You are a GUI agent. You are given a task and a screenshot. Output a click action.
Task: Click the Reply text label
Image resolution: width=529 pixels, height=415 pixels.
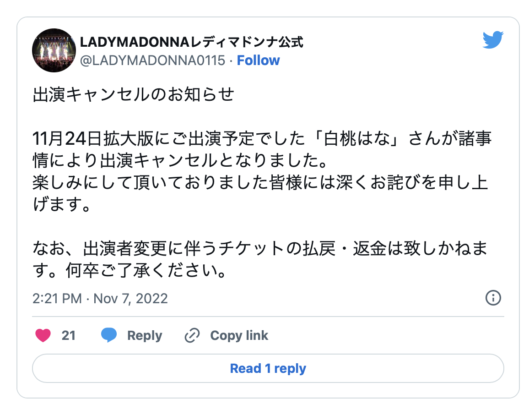pos(145,336)
